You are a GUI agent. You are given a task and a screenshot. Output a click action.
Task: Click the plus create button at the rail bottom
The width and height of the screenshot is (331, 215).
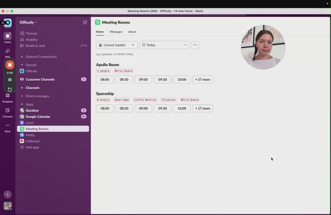tap(7, 194)
